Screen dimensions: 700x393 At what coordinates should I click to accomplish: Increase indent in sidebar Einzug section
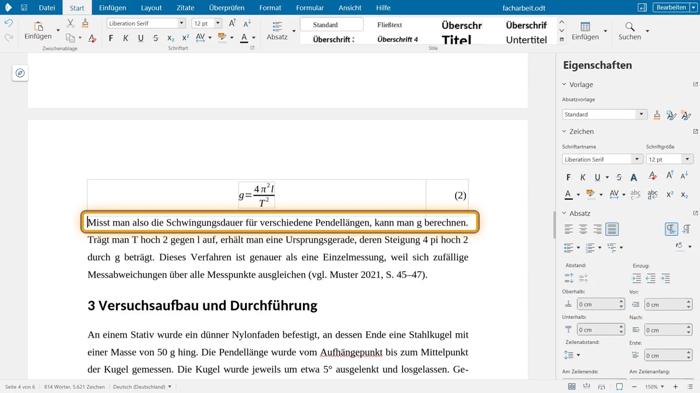[636, 278]
